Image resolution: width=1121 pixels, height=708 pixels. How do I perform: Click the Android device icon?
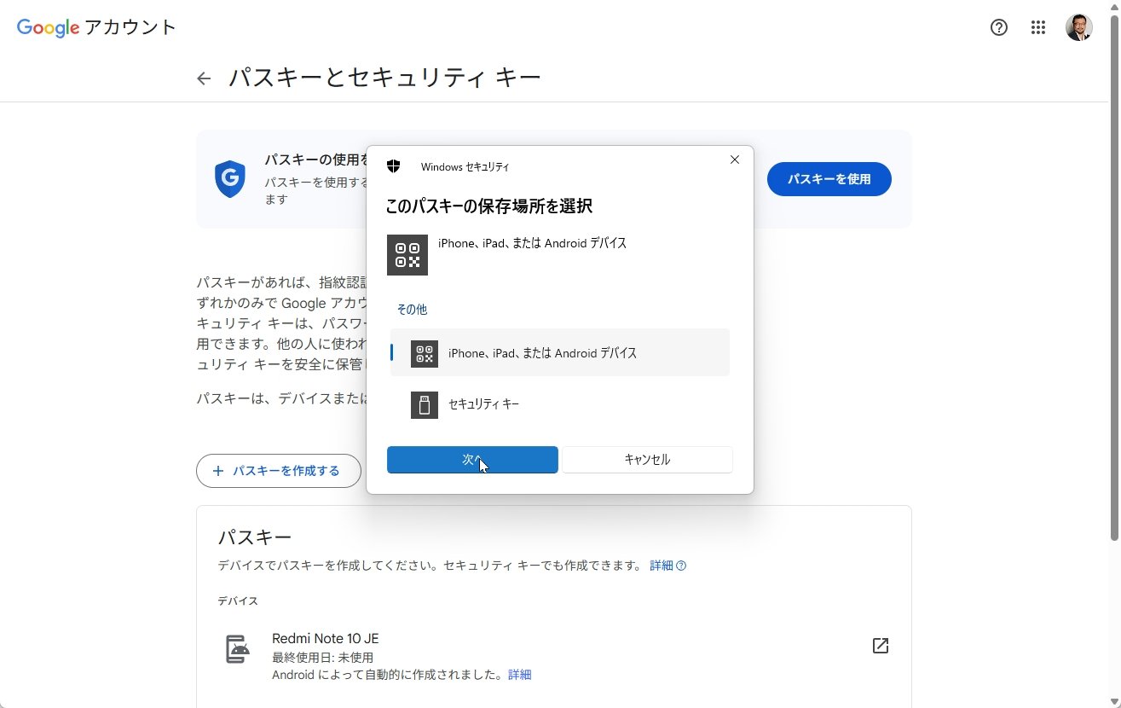click(x=239, y=650)
